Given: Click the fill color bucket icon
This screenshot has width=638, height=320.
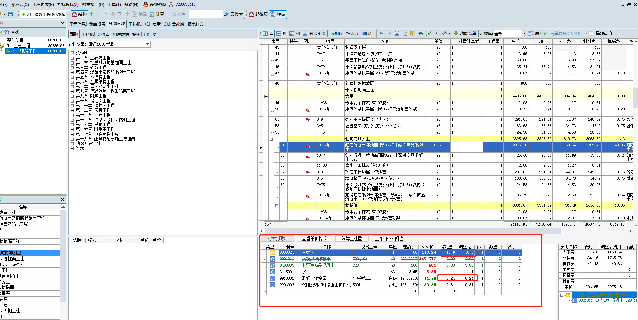Looking at the screenshot, I should tap(444, 33).
